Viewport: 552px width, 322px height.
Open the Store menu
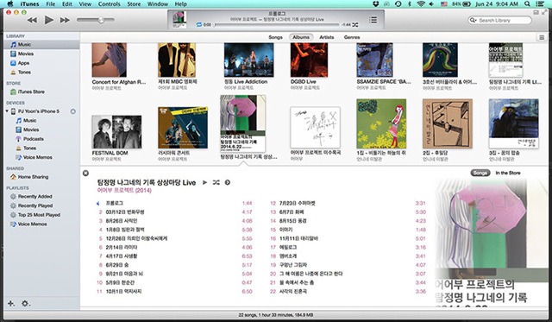(134, 3)
